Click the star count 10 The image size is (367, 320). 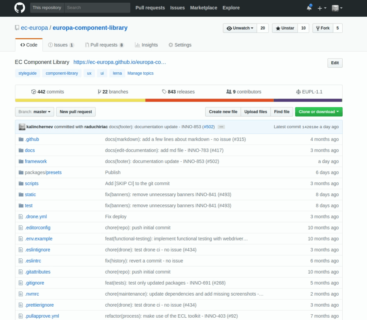(303, 28)
